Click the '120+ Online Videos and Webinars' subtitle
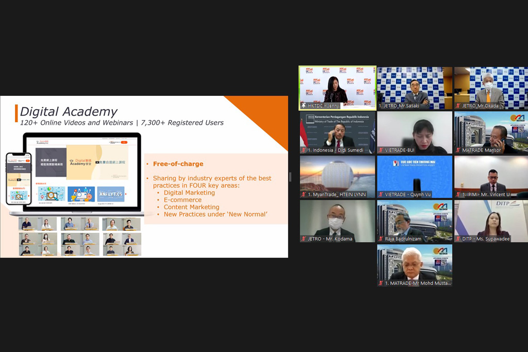The width and height of the screenshot is (528, 352). [76, 123]
